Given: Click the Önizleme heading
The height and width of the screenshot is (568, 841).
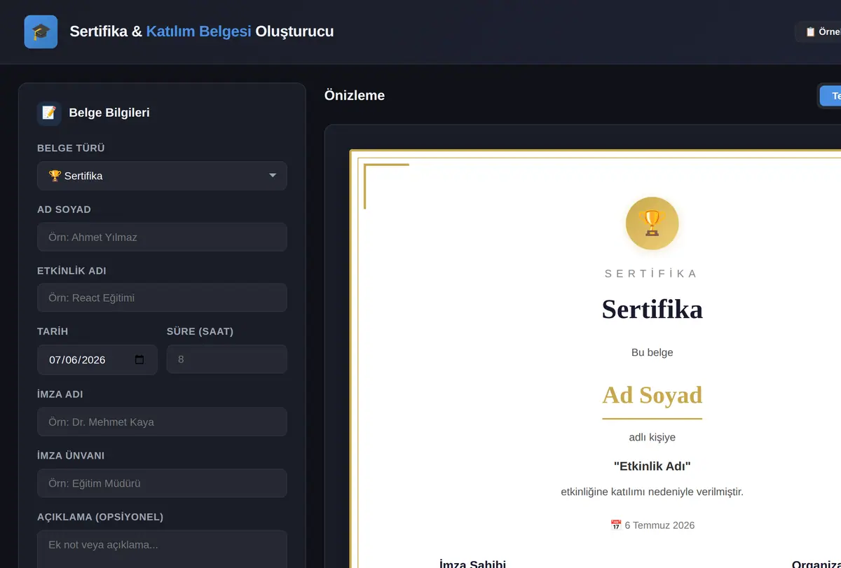Looking at the screenshot, I should 355,95.
